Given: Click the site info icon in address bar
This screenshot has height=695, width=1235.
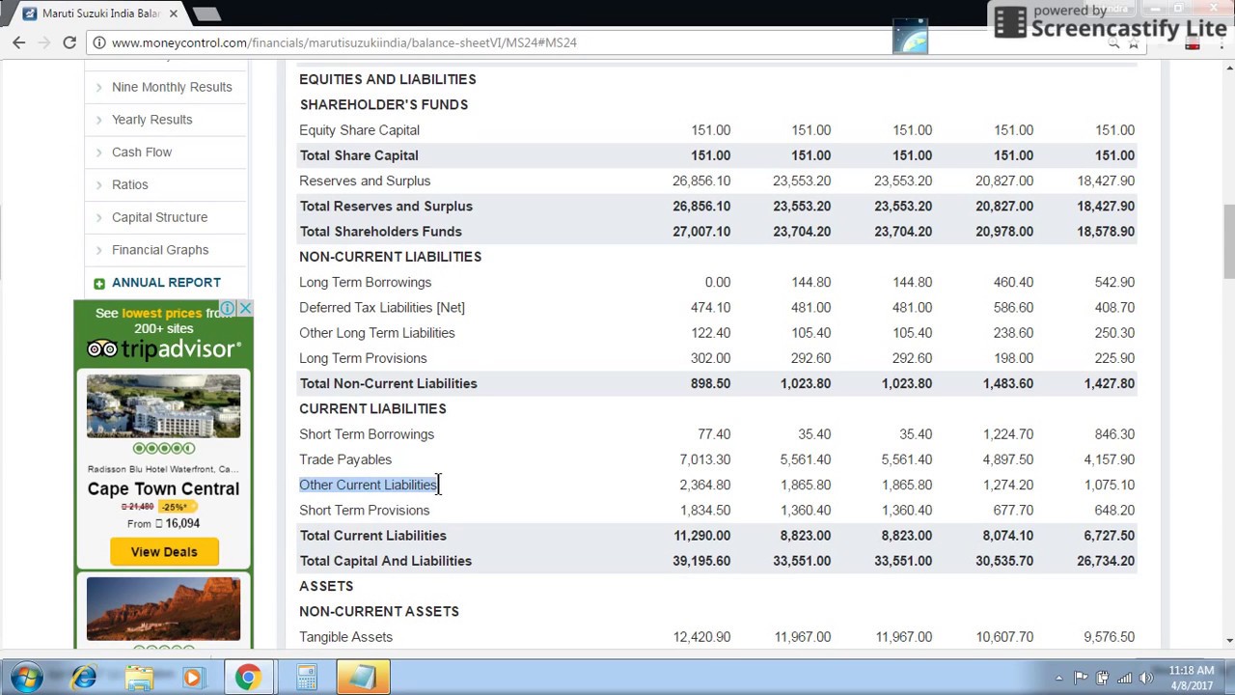Looking at the screenshot, I should 99,42.
